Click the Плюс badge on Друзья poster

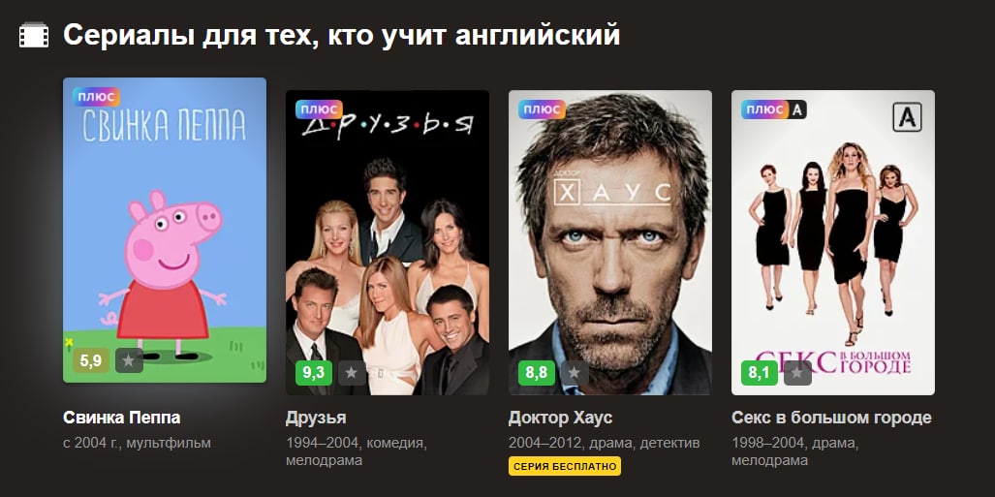coord(319,109)
